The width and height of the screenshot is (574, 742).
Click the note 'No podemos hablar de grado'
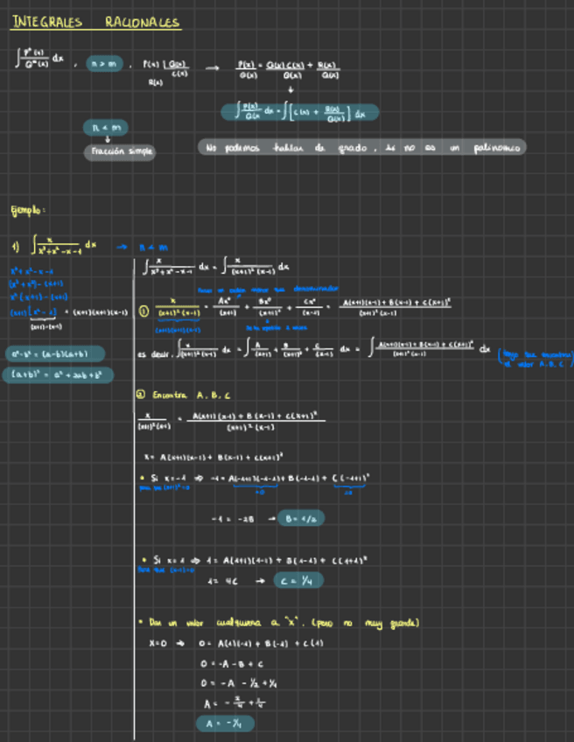pos(362,148)
